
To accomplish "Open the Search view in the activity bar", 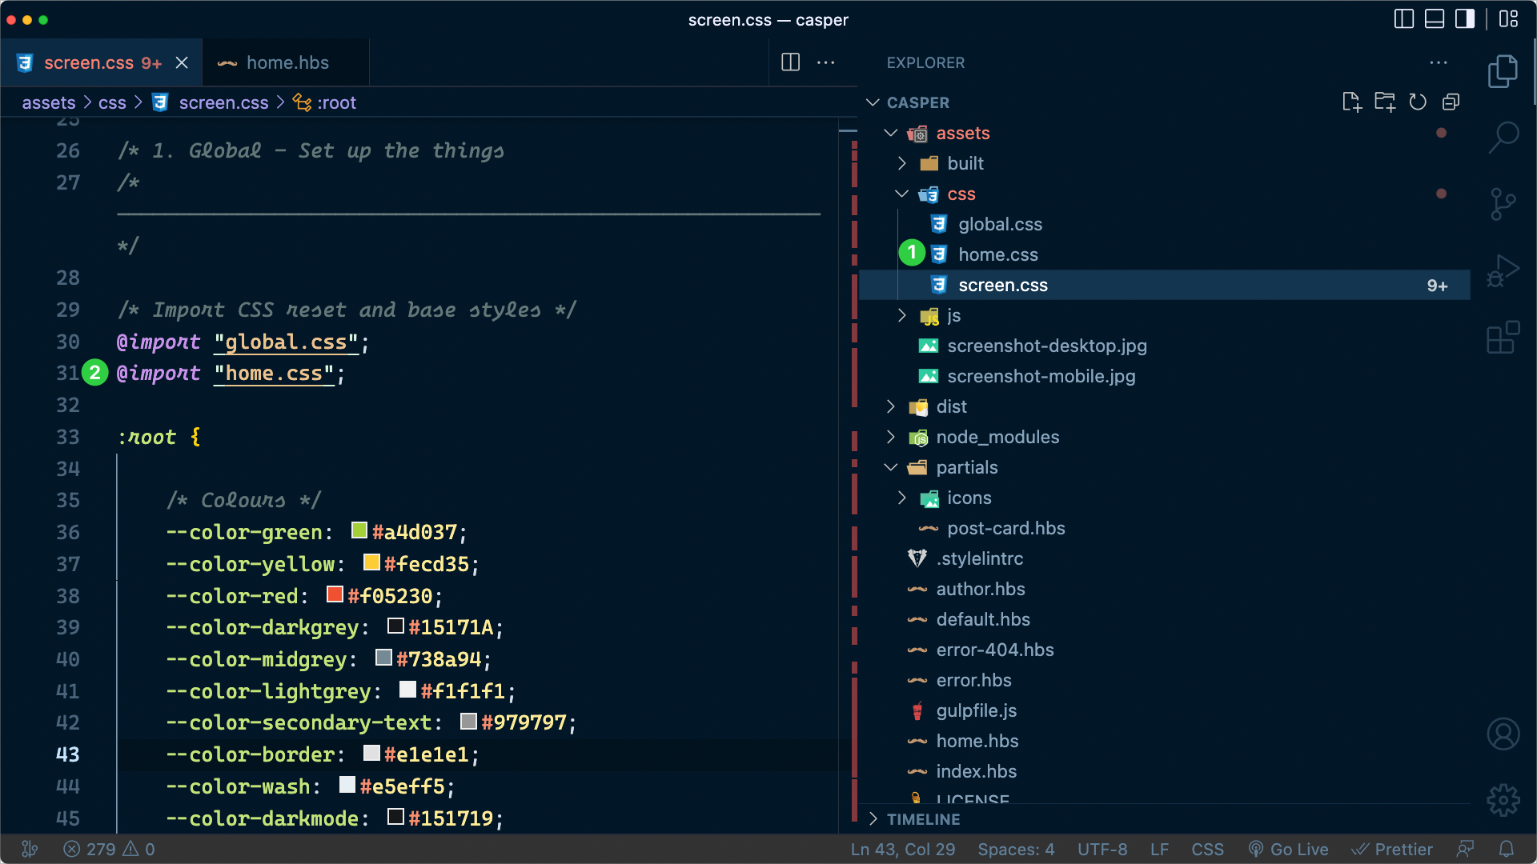I will click(x=1503, y=138).
